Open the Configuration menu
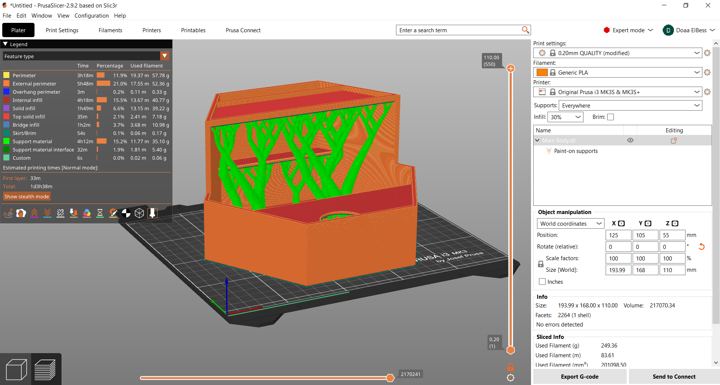 pyautogui.click(x=91, y=15)
